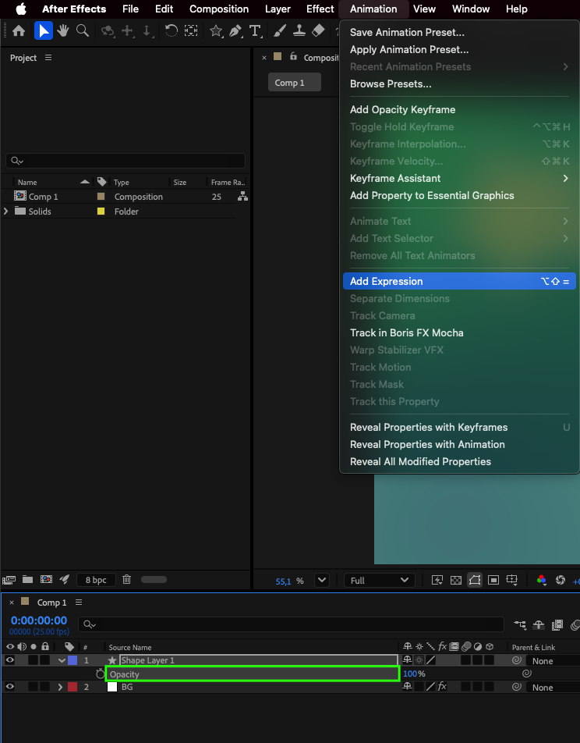Select the Selection arrow tool
580x743 pixels.
coord(43,31)
